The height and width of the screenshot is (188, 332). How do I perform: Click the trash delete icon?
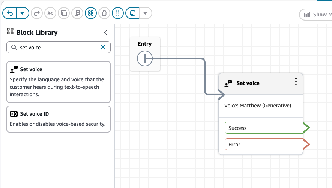104,13
